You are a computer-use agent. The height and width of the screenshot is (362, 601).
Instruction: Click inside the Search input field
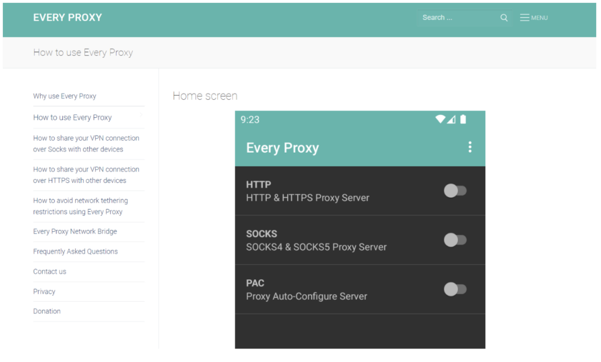tap(458, 18)
